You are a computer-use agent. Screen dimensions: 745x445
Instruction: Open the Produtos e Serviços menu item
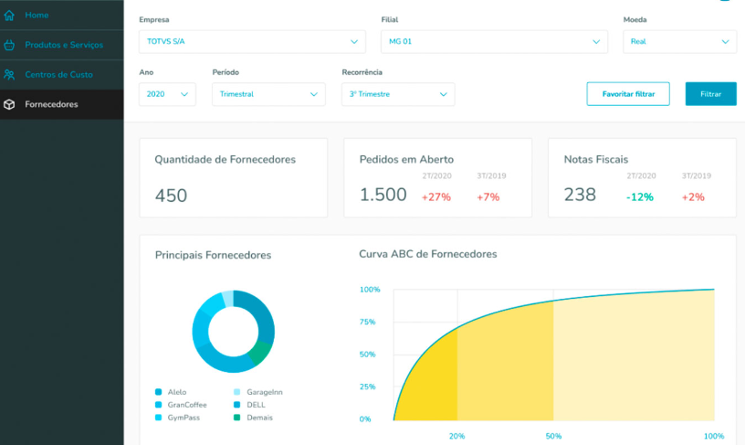[64, 45]
